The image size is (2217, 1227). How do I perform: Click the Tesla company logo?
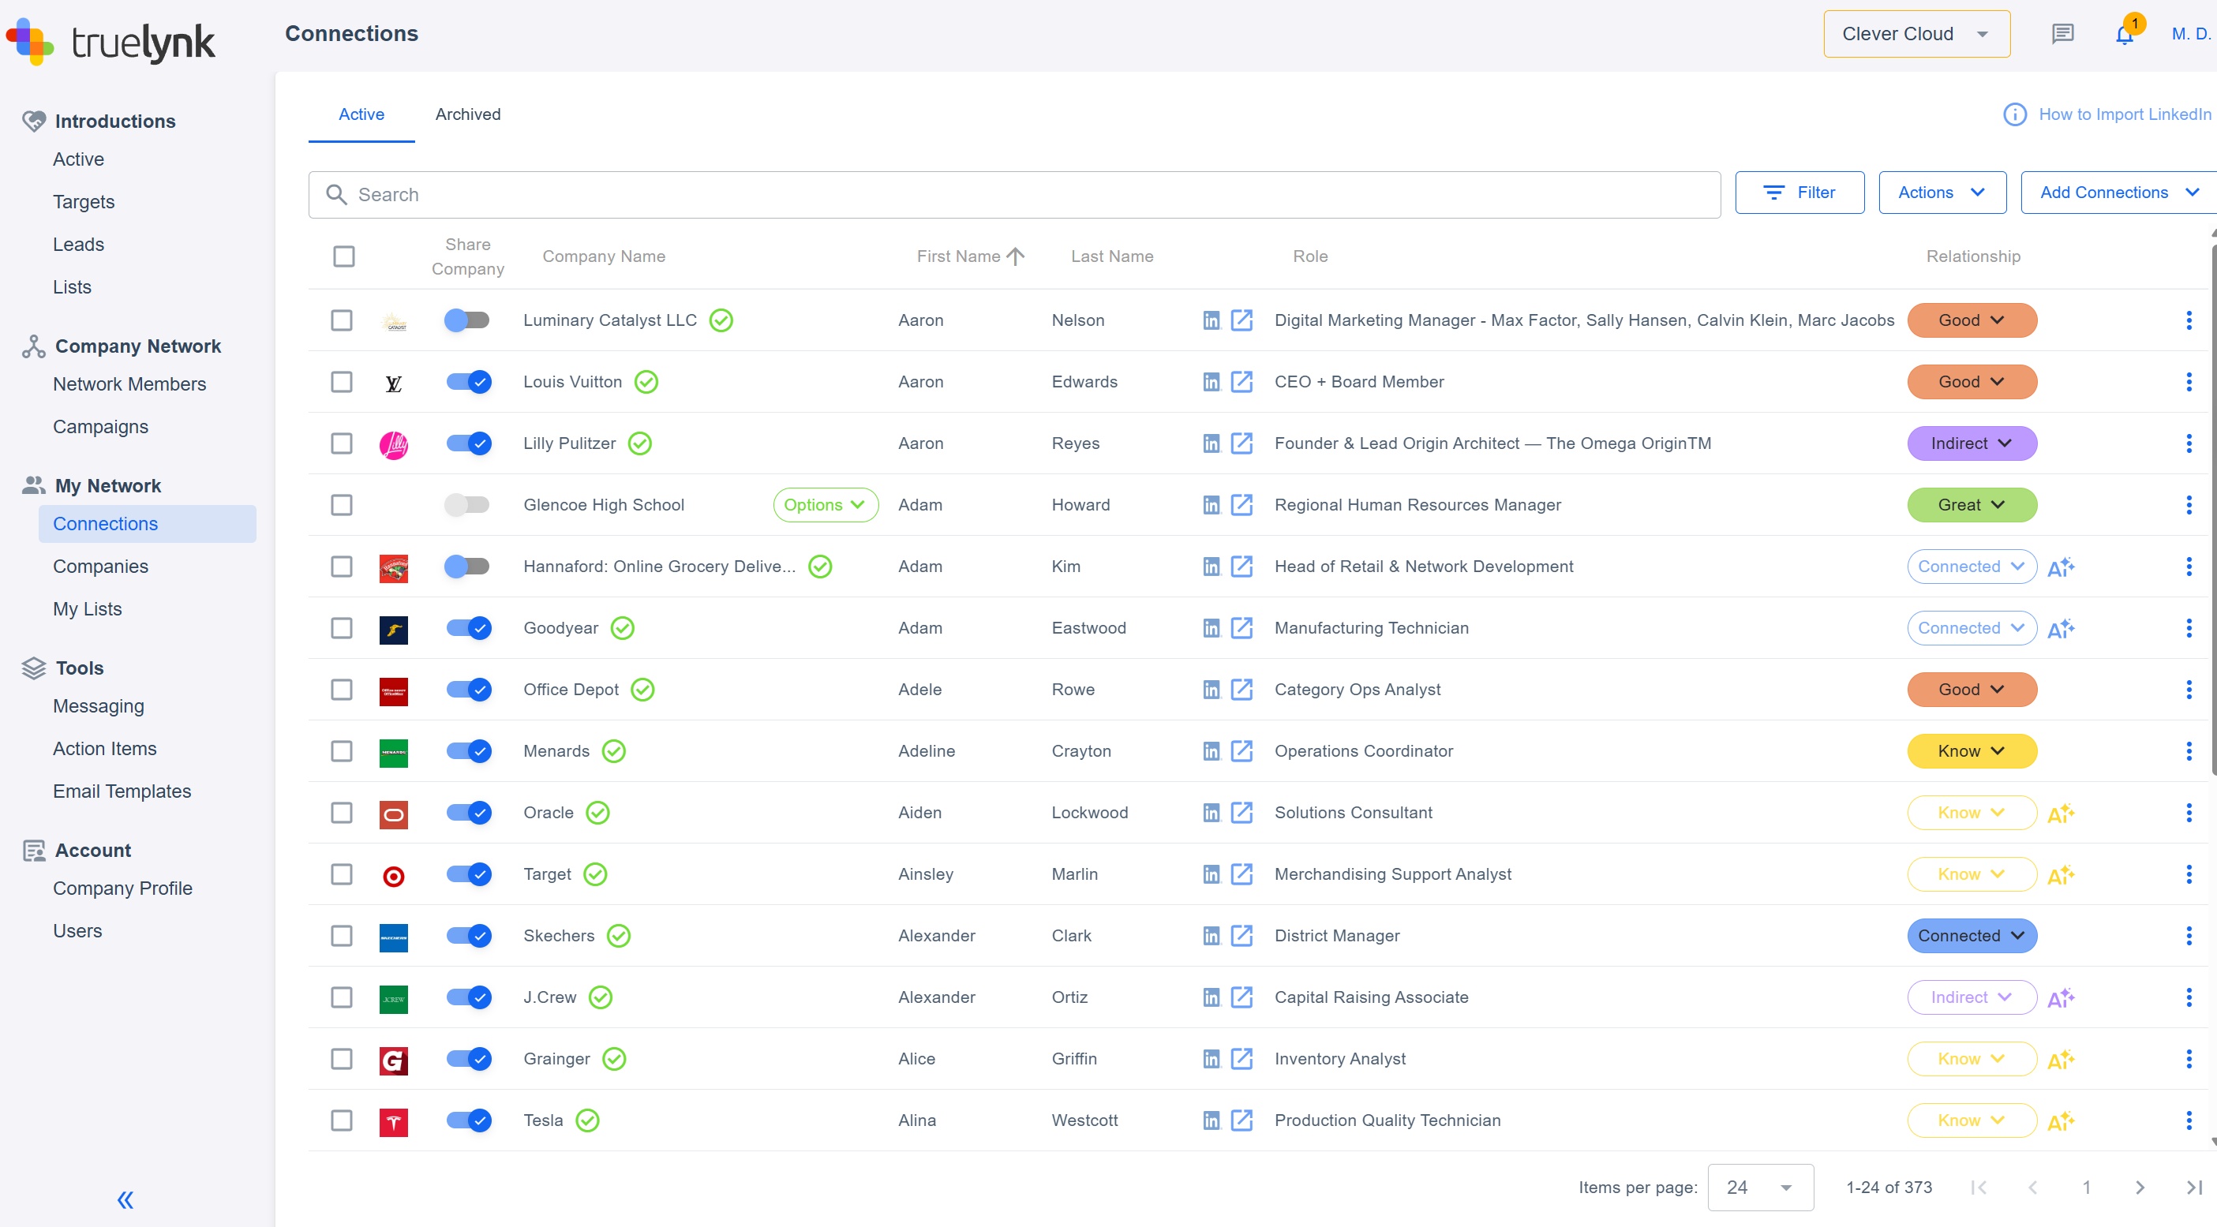[393, 1122]
